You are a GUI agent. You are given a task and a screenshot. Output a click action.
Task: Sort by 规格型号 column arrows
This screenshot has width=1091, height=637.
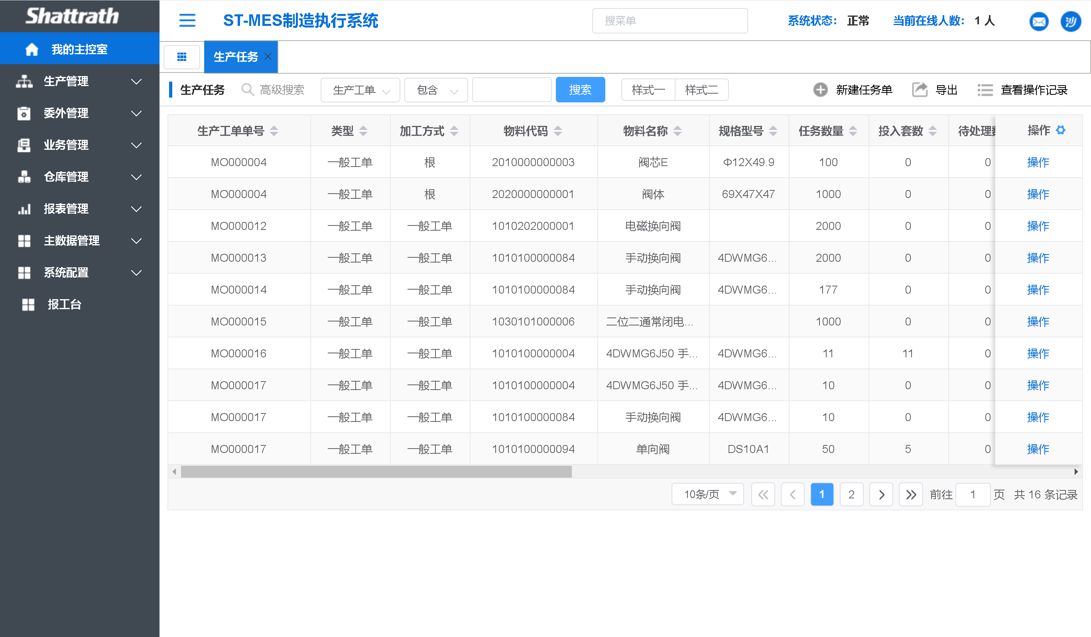(x=773, y=131)
